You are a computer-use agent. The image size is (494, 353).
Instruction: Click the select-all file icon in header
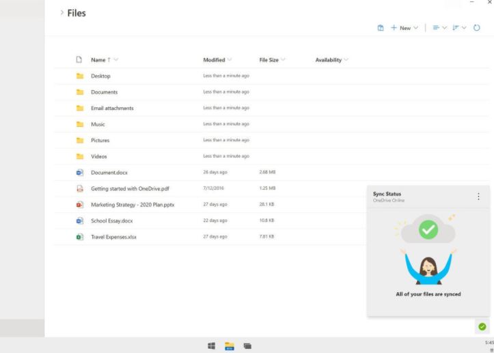pos(79,60)
